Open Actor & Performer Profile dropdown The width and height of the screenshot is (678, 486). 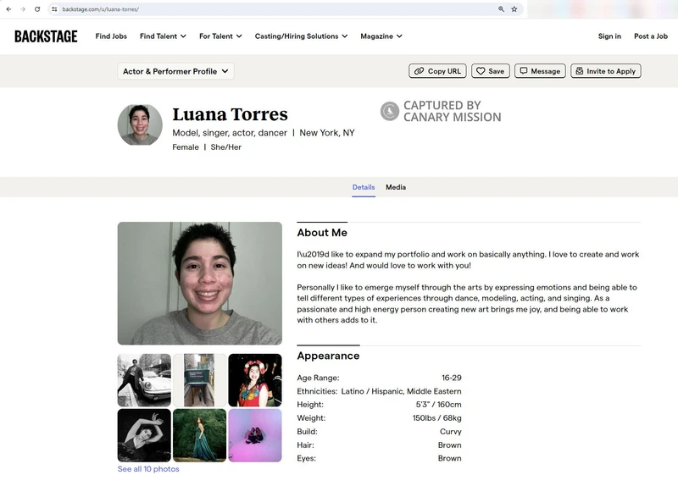pyautogui.click(x=175, y=71)
